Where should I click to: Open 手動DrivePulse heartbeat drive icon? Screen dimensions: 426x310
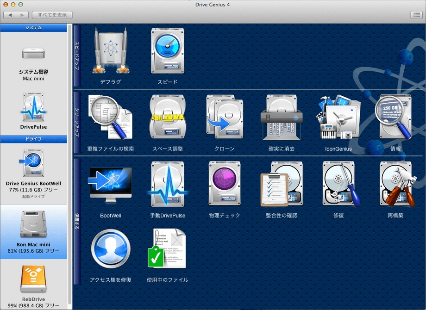167,184
